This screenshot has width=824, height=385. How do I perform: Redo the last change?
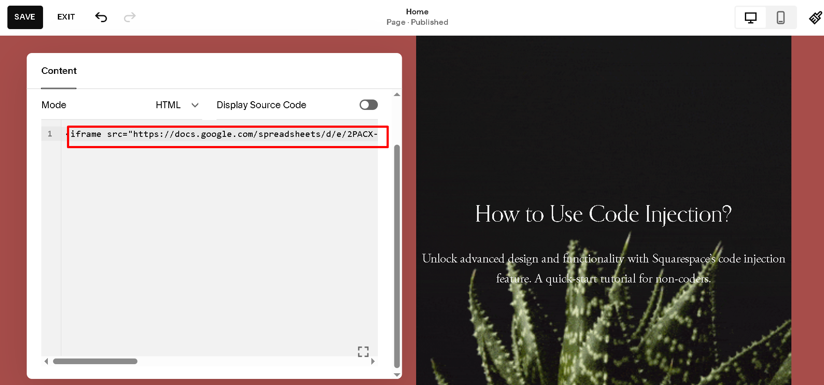coord(130,17)
